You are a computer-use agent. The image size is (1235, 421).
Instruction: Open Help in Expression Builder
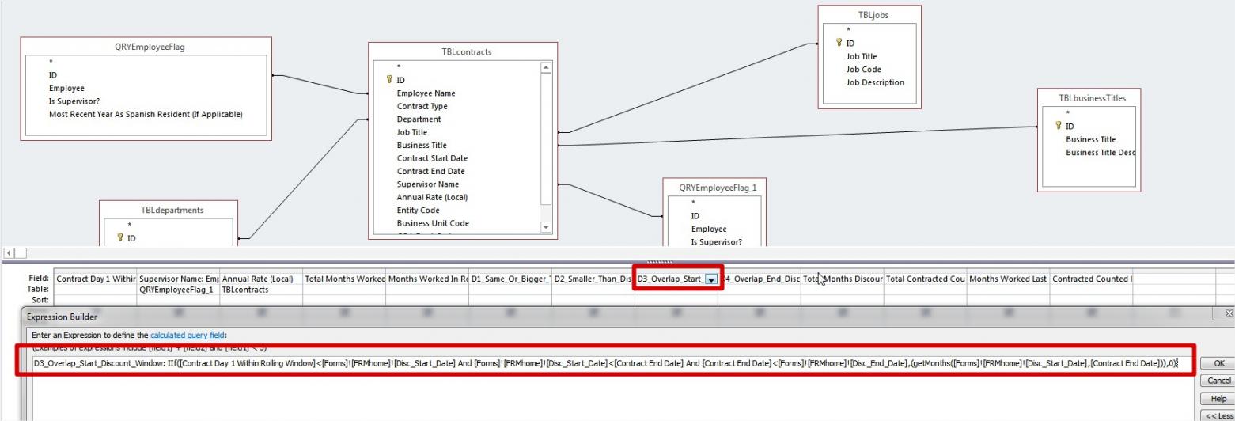pos(1218,399)
